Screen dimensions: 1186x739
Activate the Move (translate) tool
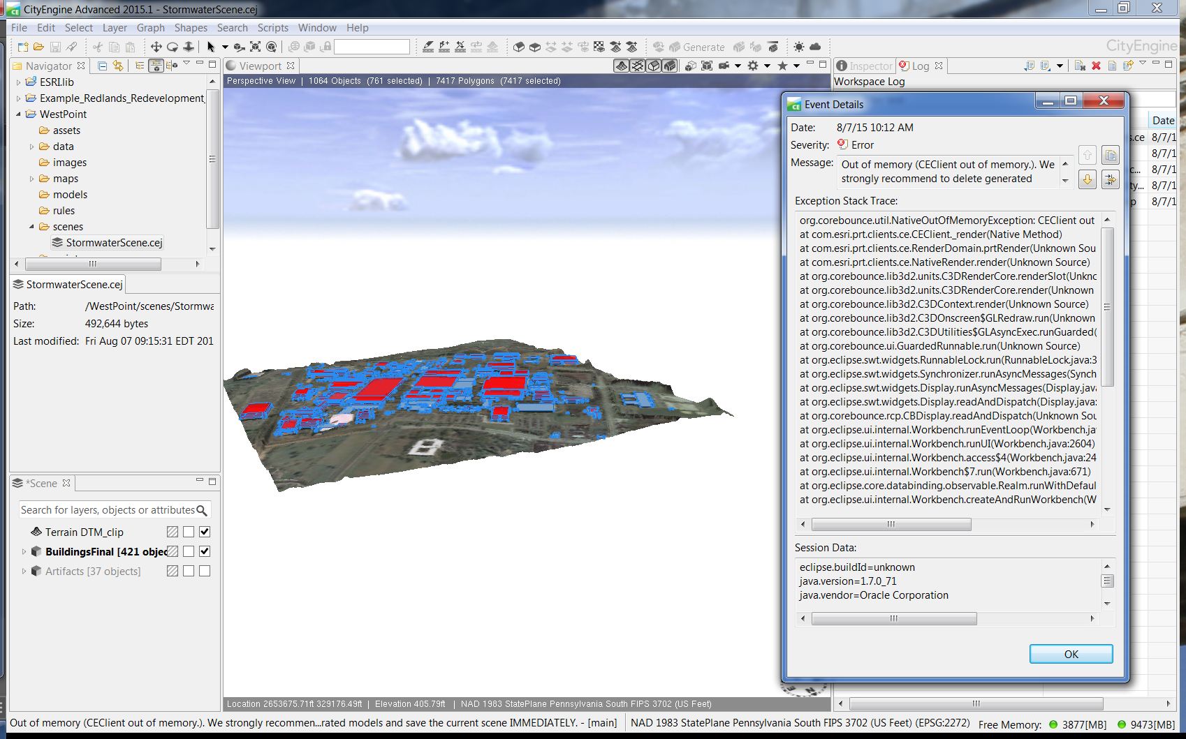coord(156,47)
